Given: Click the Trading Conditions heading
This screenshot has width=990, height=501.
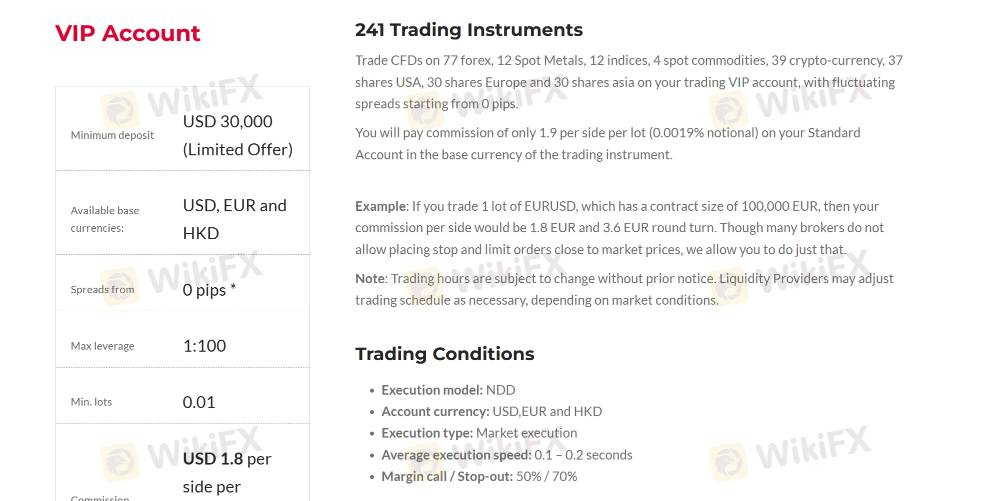Looking at the screenshot, I should tap(445, 354).
